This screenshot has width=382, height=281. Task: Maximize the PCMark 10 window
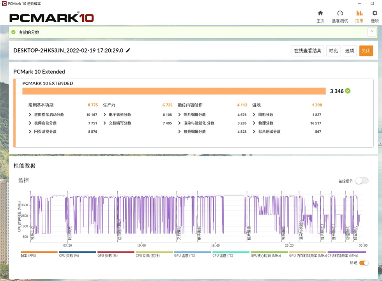click(372, 4)
